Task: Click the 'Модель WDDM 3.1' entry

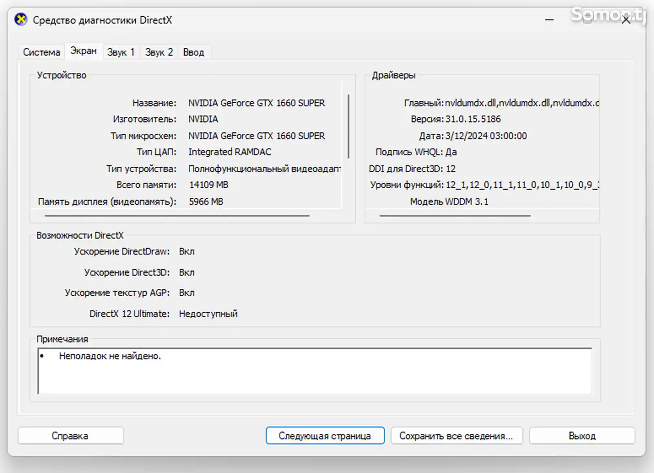Action: click(x=449, y=201)
